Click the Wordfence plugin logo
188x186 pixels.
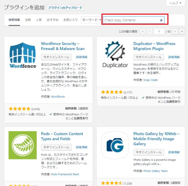[x=23, y=55]
